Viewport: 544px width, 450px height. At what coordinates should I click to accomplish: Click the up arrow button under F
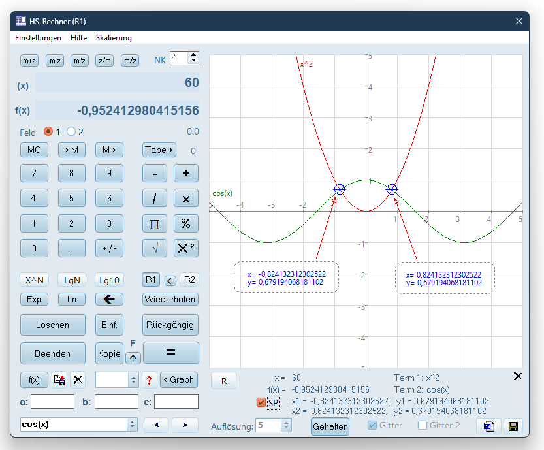(133, 358)
